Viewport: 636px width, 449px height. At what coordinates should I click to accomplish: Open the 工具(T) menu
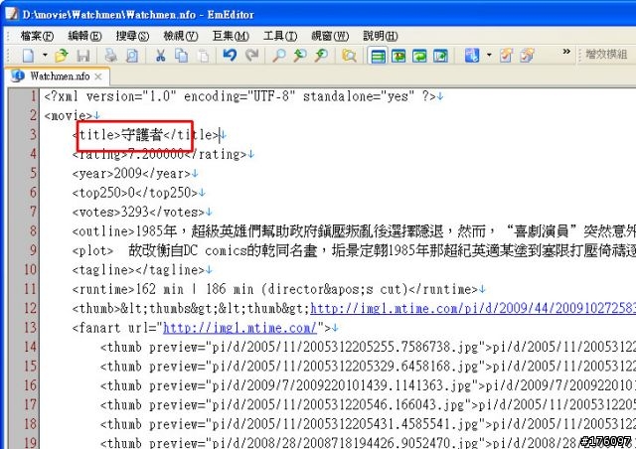pos(280,36)
